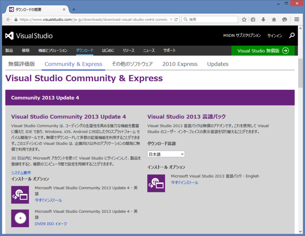This screenshot has height=236, width=305.
Task: Bookmark this page with star icon
Action: pos(244,19)
